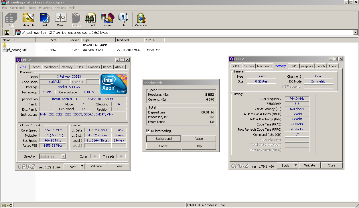This screenshot has height=208, width=359.
Task: Open Tools dropdown arrow in right CPU-Z
Action: click(x=295, y=165)
